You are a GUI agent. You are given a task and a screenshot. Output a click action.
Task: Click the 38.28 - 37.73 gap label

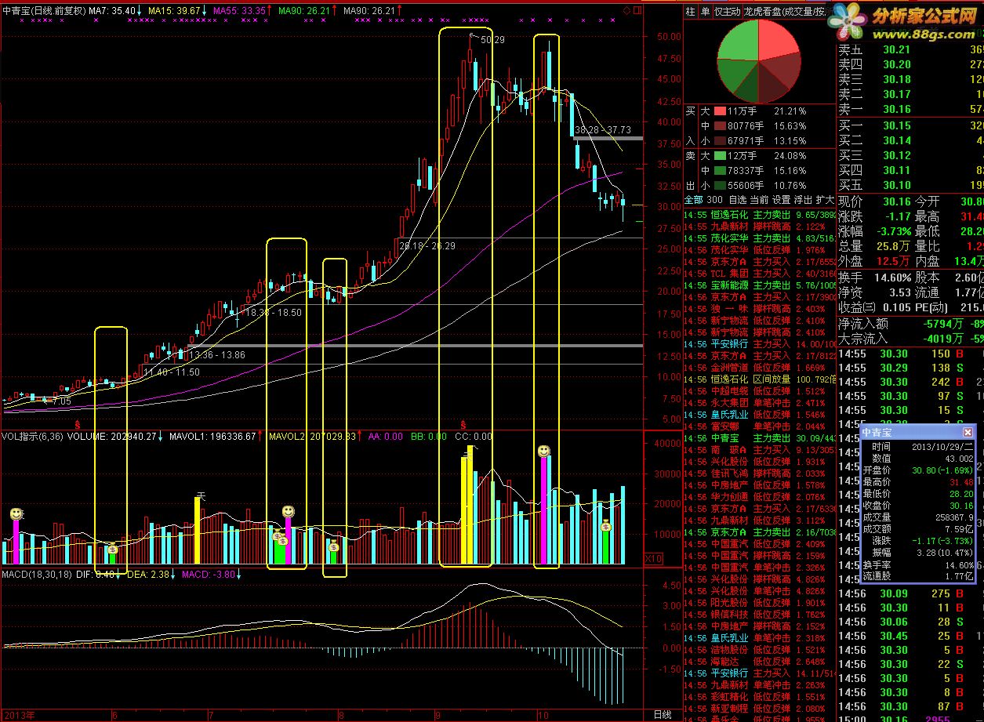point(603,129)
